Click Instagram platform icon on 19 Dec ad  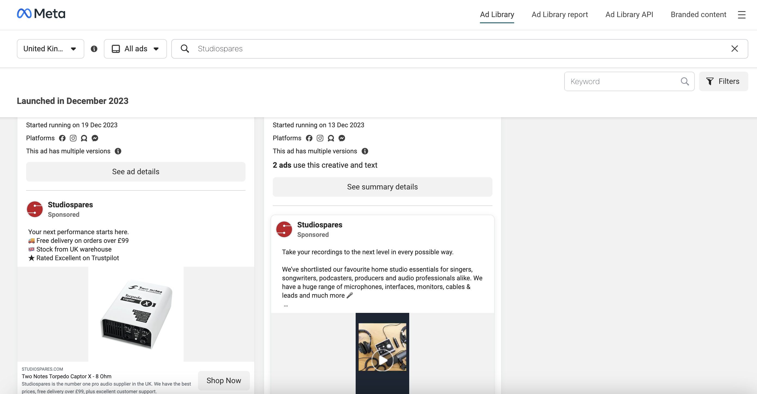(73, 138)
